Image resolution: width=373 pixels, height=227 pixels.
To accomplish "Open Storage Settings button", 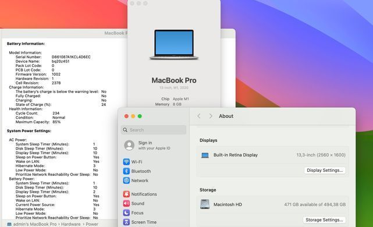I will pyautogui.click(x=324, y=220).
